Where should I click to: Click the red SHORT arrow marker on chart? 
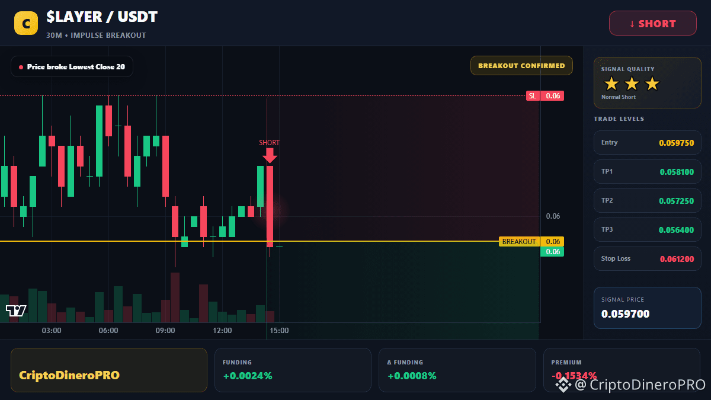(x=270, y=155)
